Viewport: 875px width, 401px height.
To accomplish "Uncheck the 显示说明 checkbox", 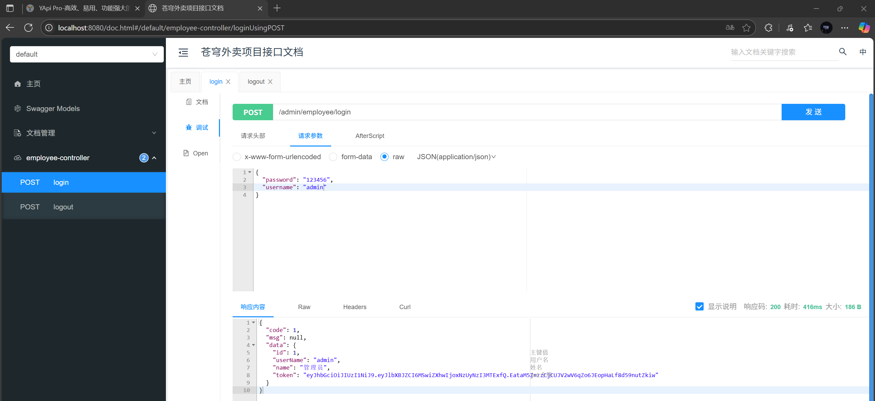I will pyautogui.click(x=699, y=306).
